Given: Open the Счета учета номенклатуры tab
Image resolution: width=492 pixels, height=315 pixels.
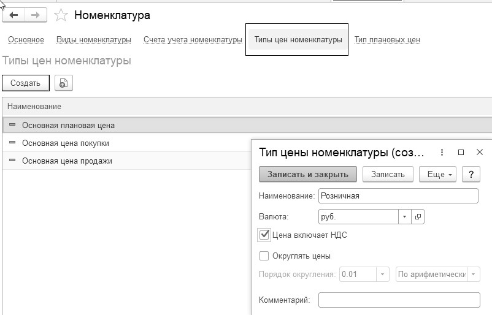Looking at the screenshot, I should pos(193,40).
